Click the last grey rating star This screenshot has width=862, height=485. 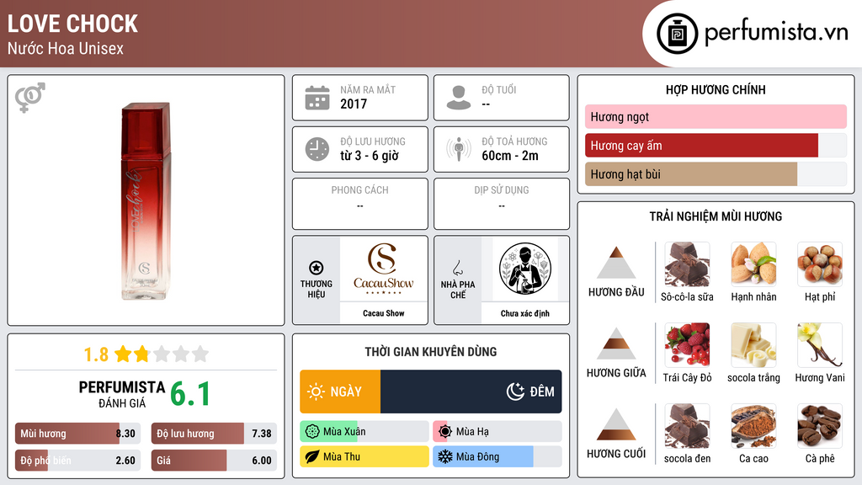coord(200,354)
